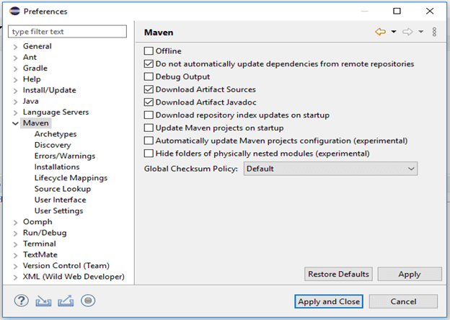The width and height of the screenshot is (450, 320).
Task: Expand the Java tree node
Action: tap(15, 102)
